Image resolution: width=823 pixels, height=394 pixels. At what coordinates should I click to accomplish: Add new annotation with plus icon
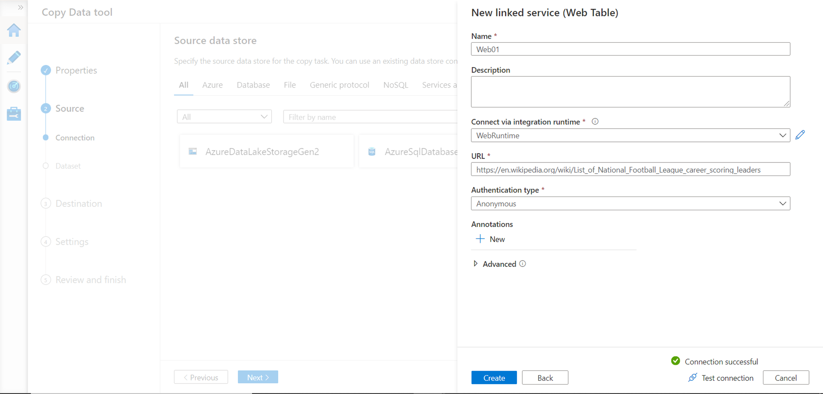pos(480,239)
